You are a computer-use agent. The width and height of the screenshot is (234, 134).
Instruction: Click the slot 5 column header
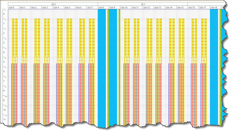point(70,7)
